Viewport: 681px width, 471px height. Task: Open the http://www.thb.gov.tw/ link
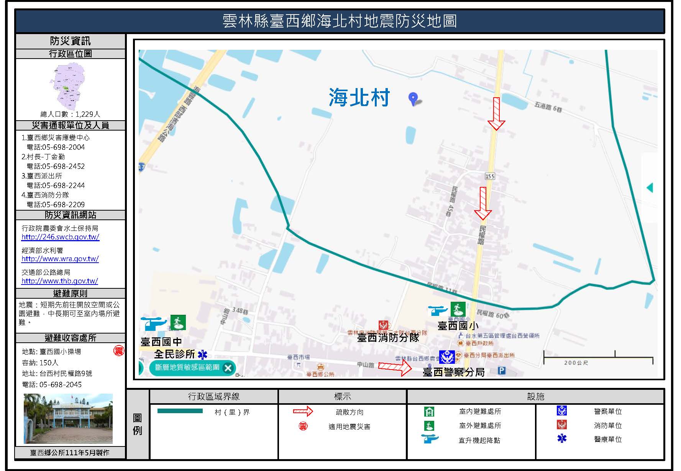point(60,281)
